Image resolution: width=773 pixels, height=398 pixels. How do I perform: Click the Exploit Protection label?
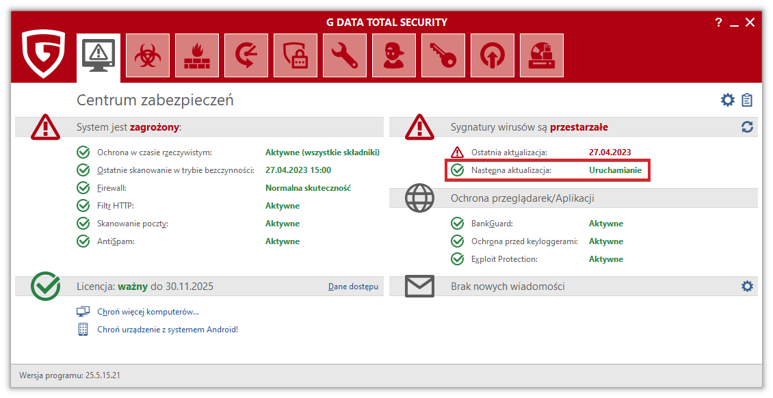pos(504,259)
